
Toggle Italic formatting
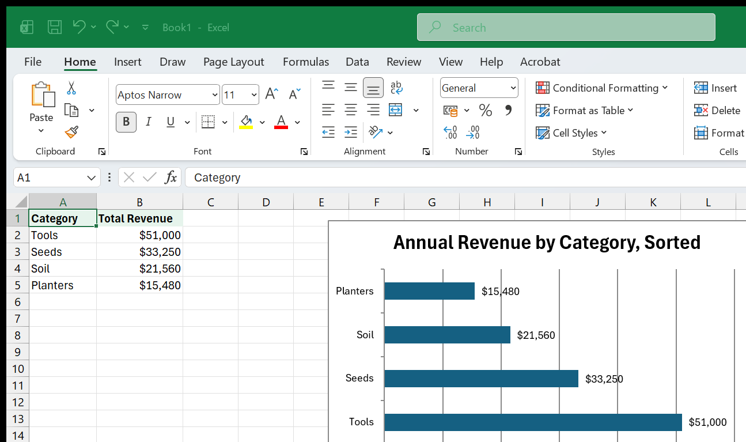(149, 122)
